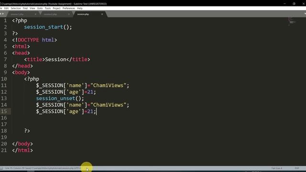The image size is (306, 172).
Task: Open the PHP syntax selector
Action: coord(297,168)
